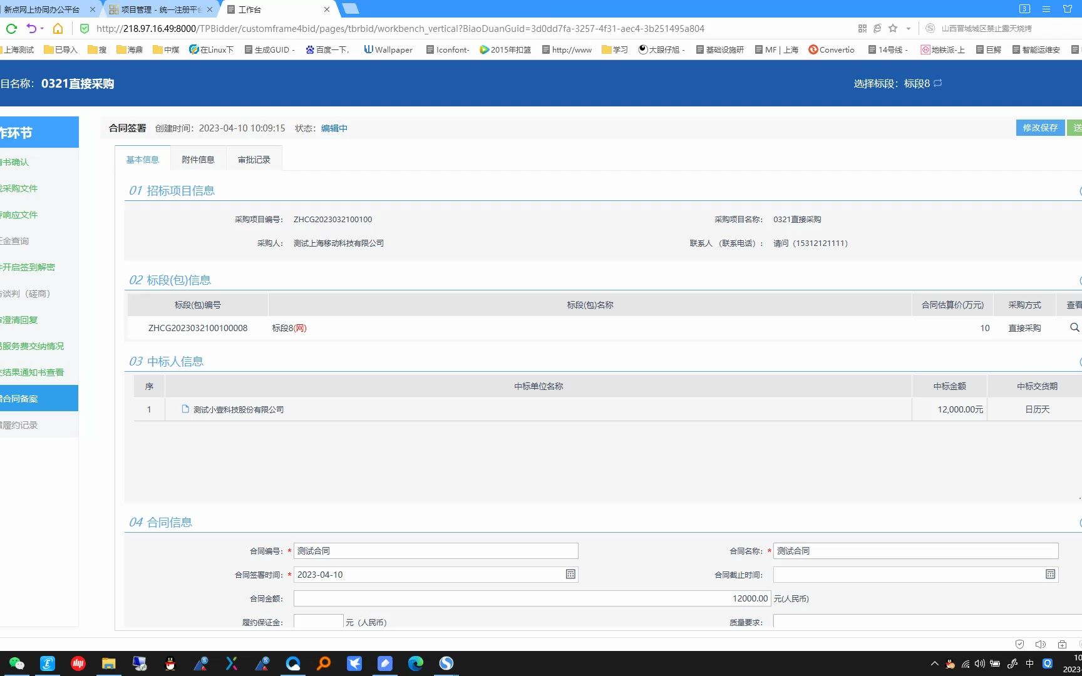Switch to IE compatibility mode icon
Image resolution: width=1082 pixels, height=676 pixels.
(x=877, y=28)
